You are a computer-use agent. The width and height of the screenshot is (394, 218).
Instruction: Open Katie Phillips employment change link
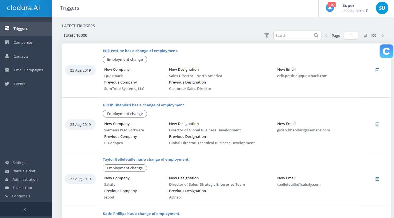pos(141,214)
